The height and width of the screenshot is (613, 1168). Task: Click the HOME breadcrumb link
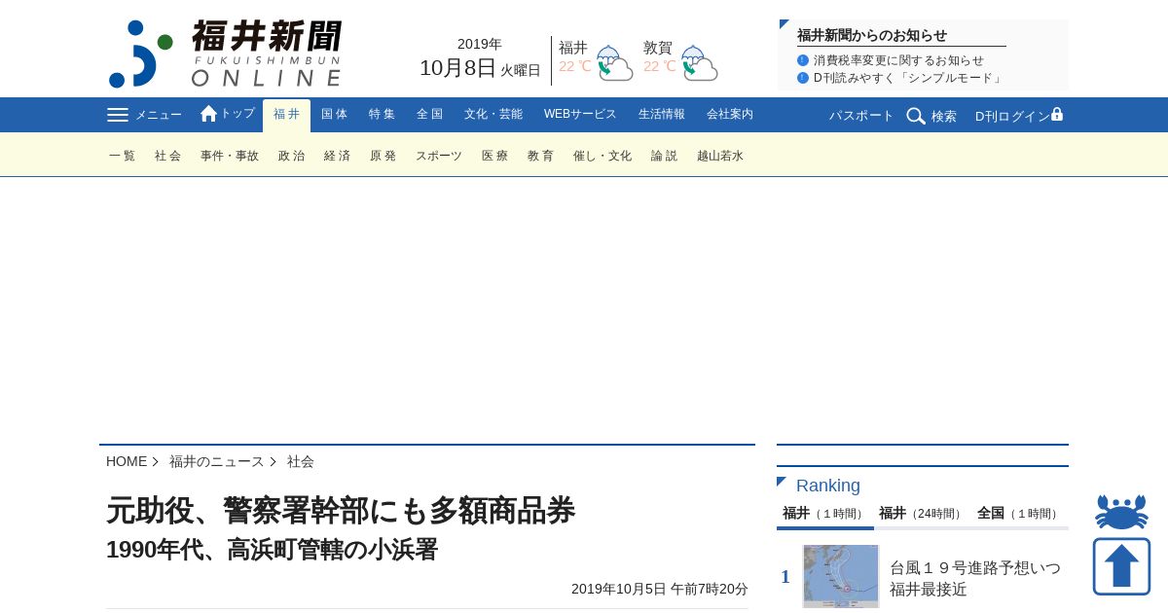click(x=127, y=461)
